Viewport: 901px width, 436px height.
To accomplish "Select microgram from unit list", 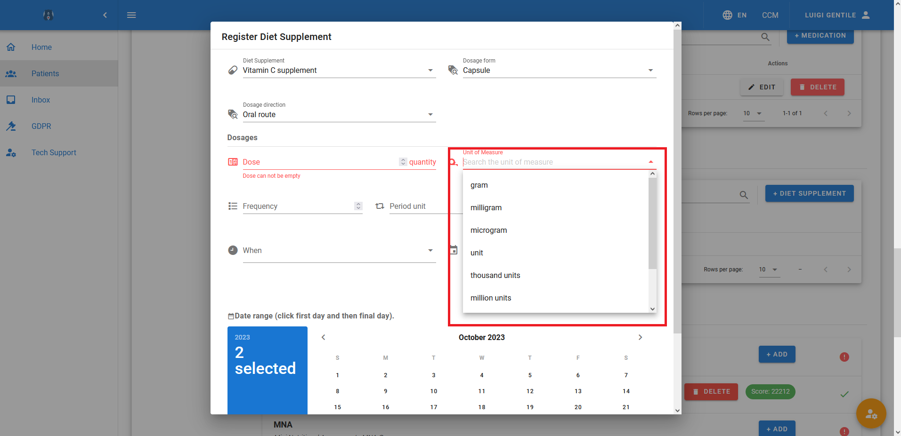I will [x=556, y=230].
